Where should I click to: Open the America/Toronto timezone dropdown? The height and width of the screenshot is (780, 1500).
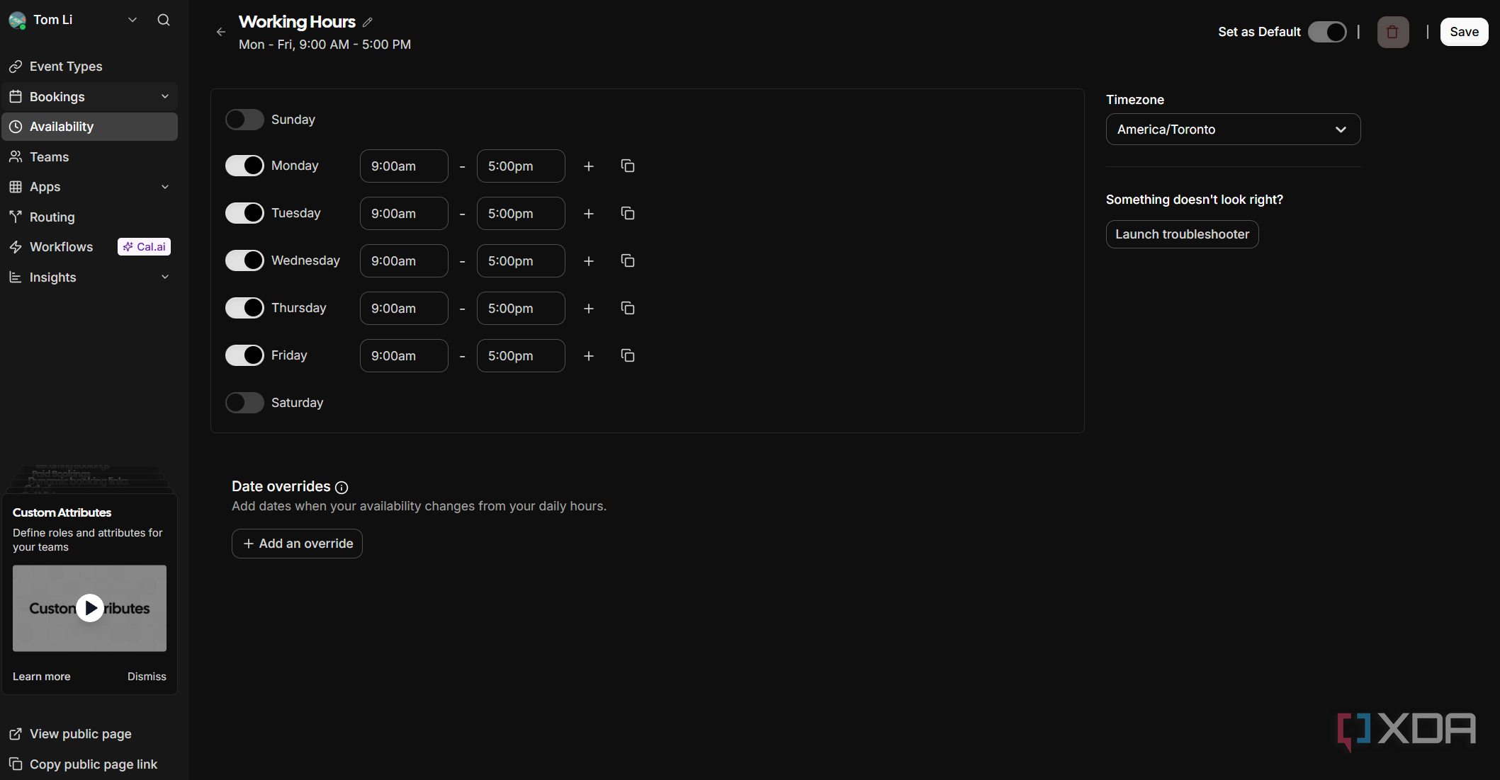click(1233, 130)
